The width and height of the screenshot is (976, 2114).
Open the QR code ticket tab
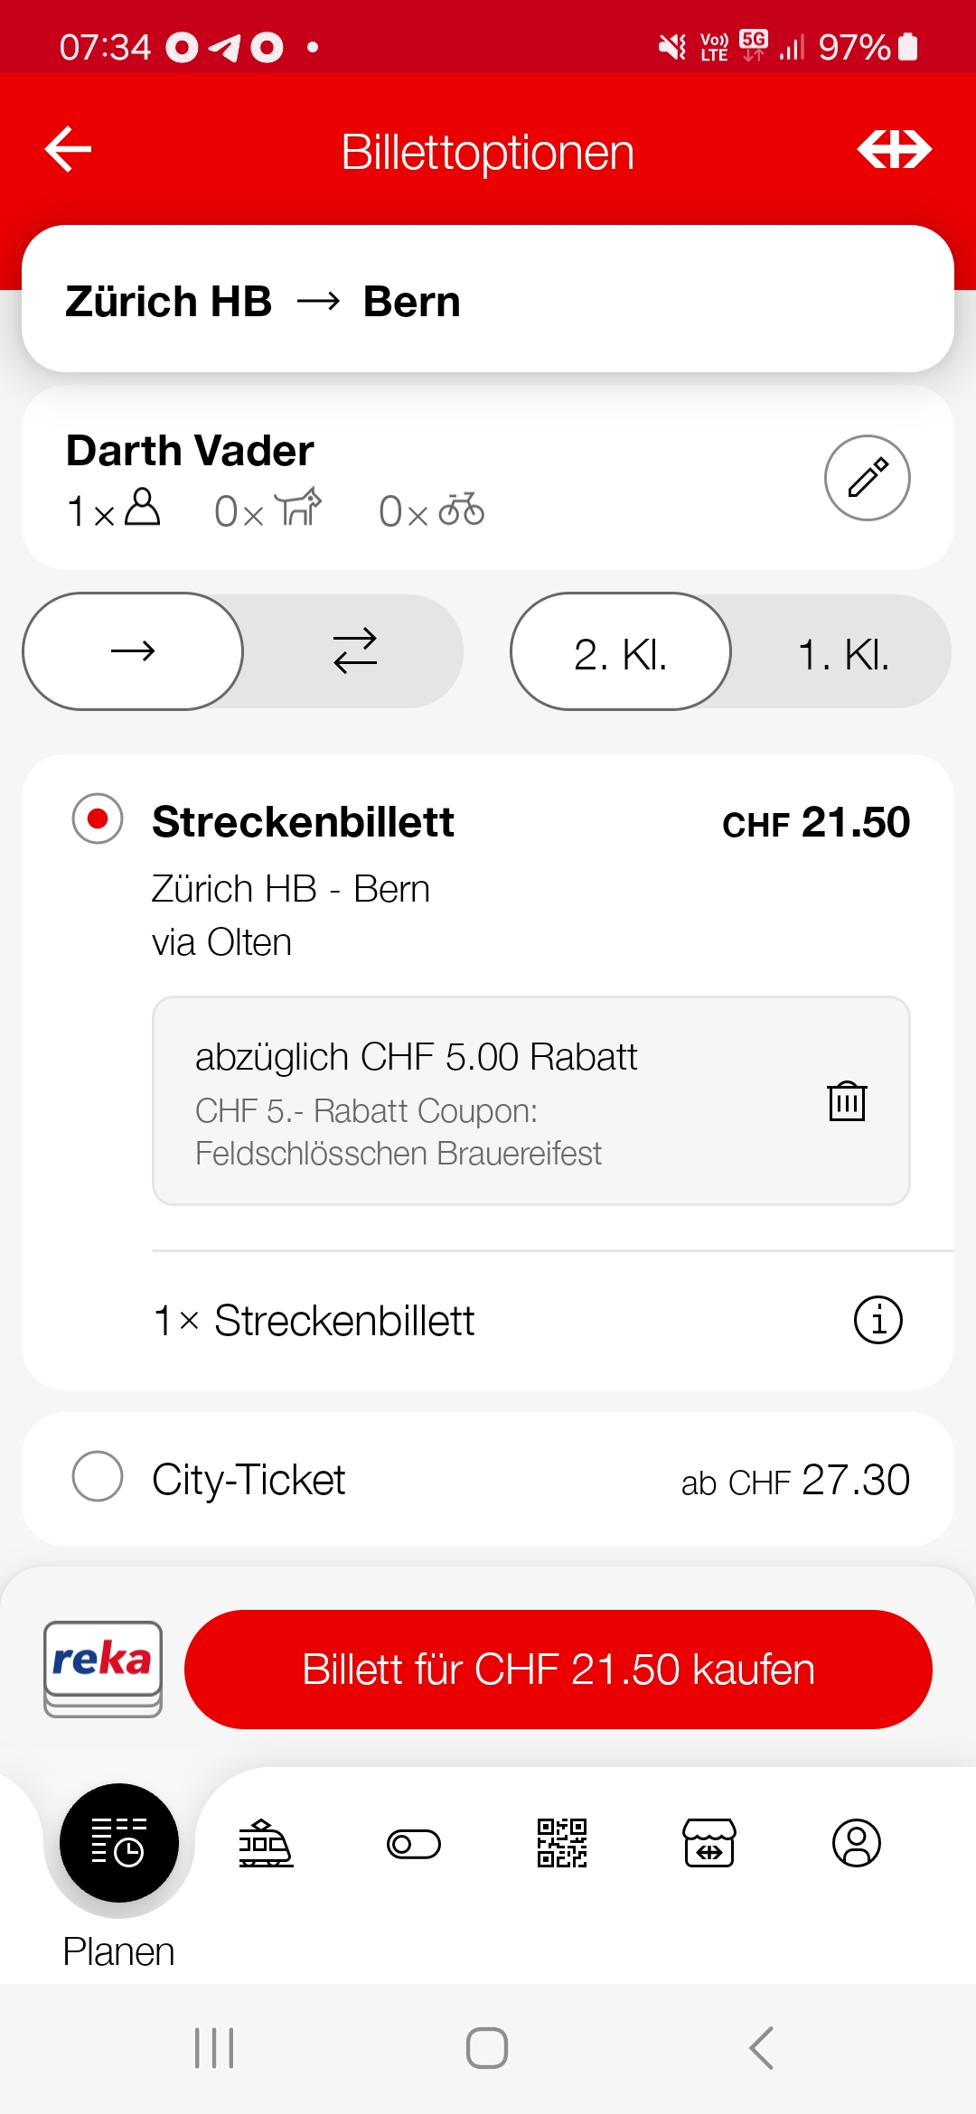[561, 1843]
